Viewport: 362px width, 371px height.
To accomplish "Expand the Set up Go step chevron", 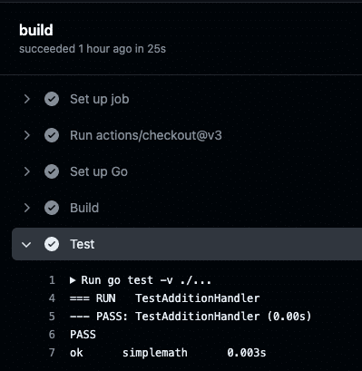I will (x=27, y=171).
